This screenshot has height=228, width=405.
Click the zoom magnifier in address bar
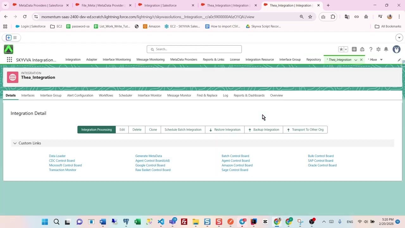point(302,17)
